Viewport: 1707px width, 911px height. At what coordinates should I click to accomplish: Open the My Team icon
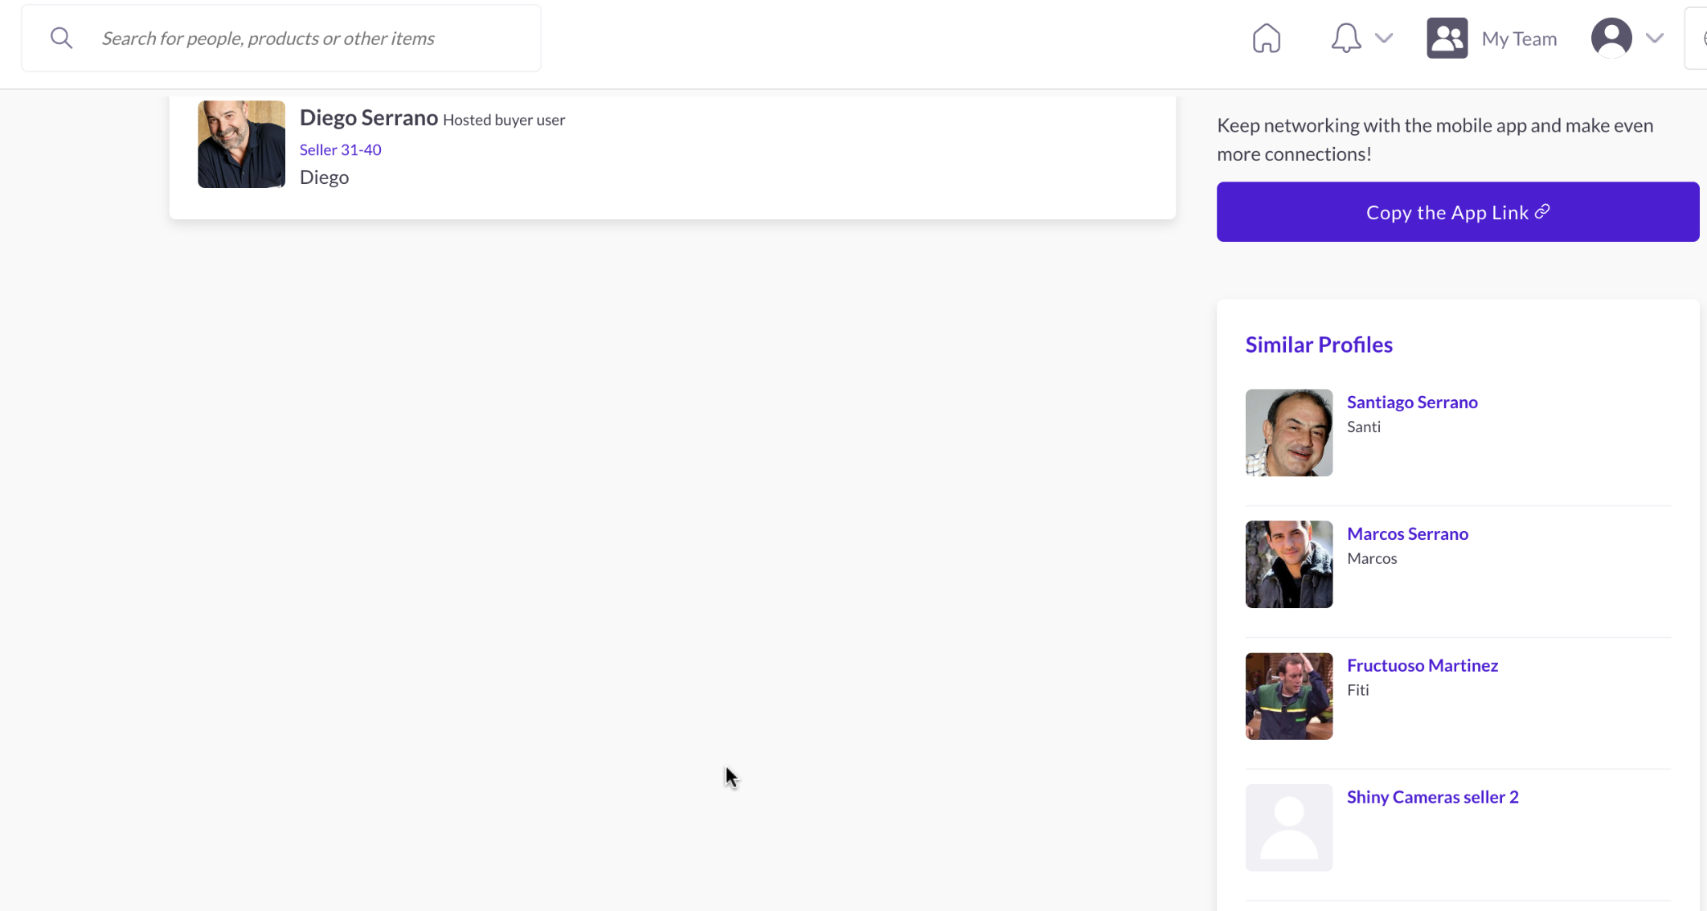1447,38
